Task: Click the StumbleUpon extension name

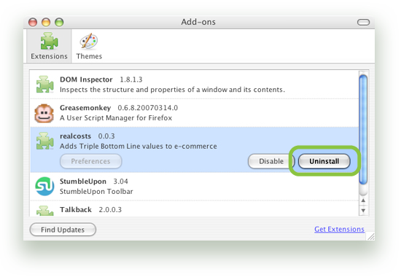Action: (x=83, y=182)
